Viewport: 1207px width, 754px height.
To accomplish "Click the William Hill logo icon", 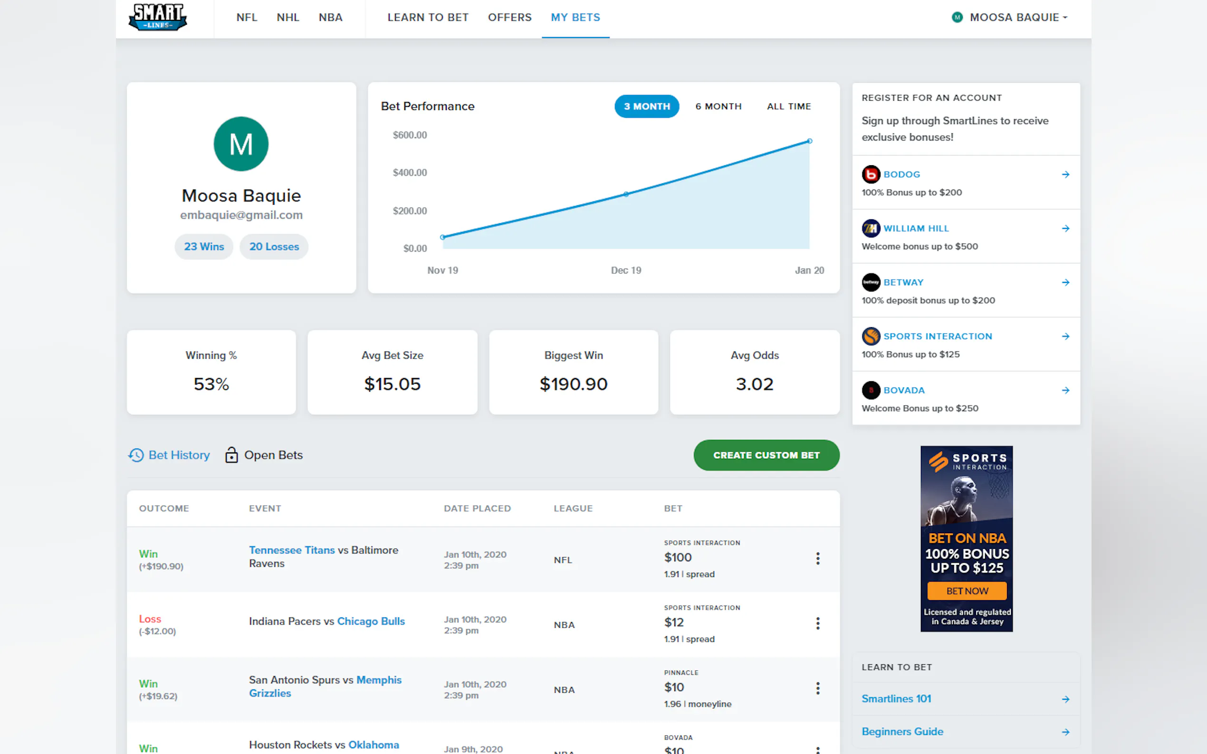I will click(x=871, y=228).
